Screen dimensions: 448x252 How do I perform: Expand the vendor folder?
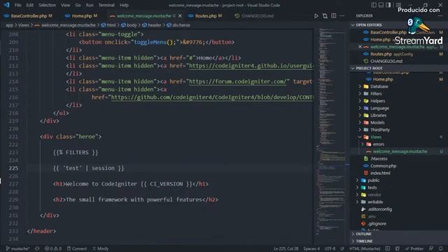[374, 195]
